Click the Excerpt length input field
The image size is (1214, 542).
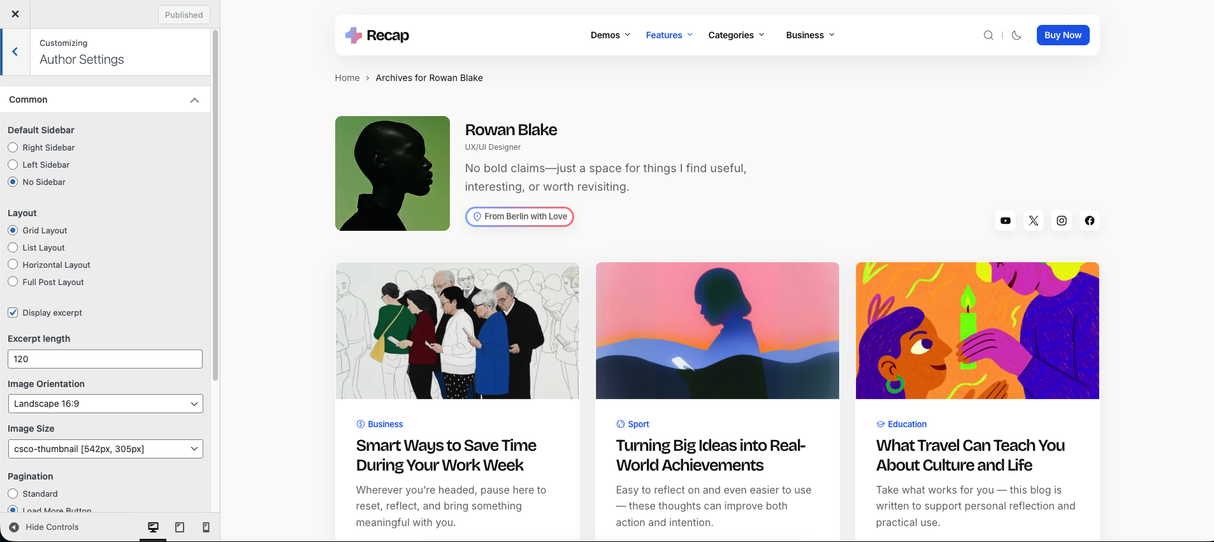click(105, 359)
